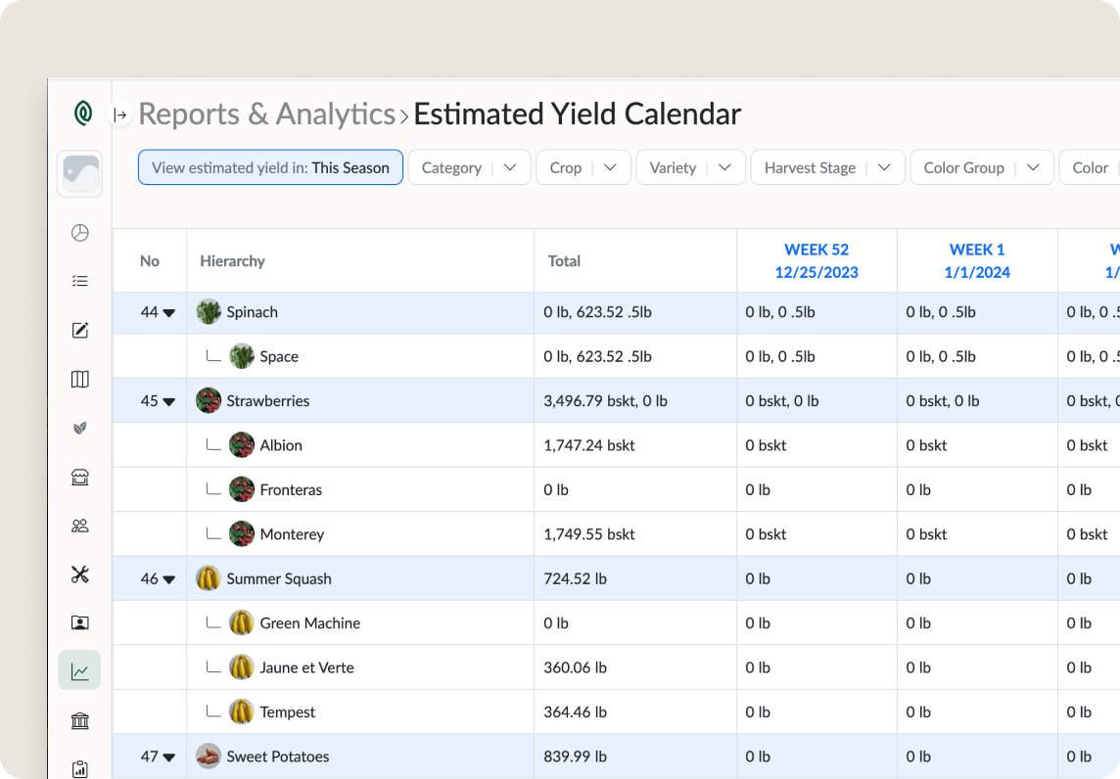1120x779 pixels.
Task: Select the Space variety label
Action: [x=279, y=356]
